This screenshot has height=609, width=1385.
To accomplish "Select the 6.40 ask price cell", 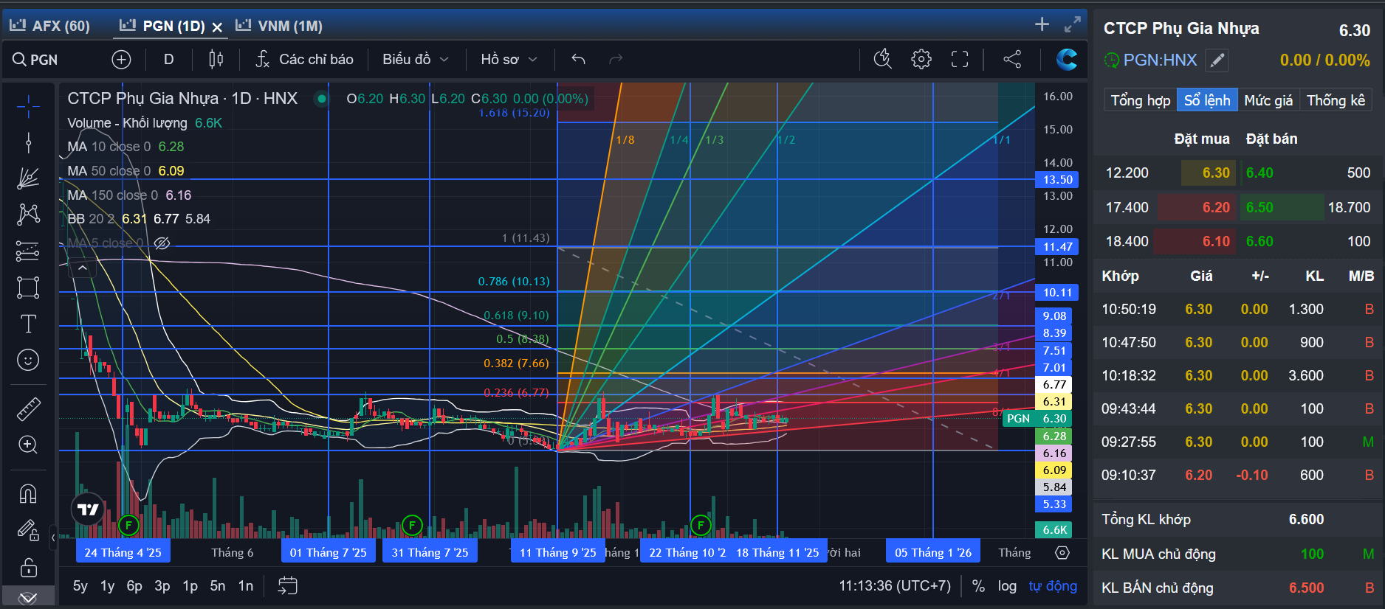I will pos(1259,173).
